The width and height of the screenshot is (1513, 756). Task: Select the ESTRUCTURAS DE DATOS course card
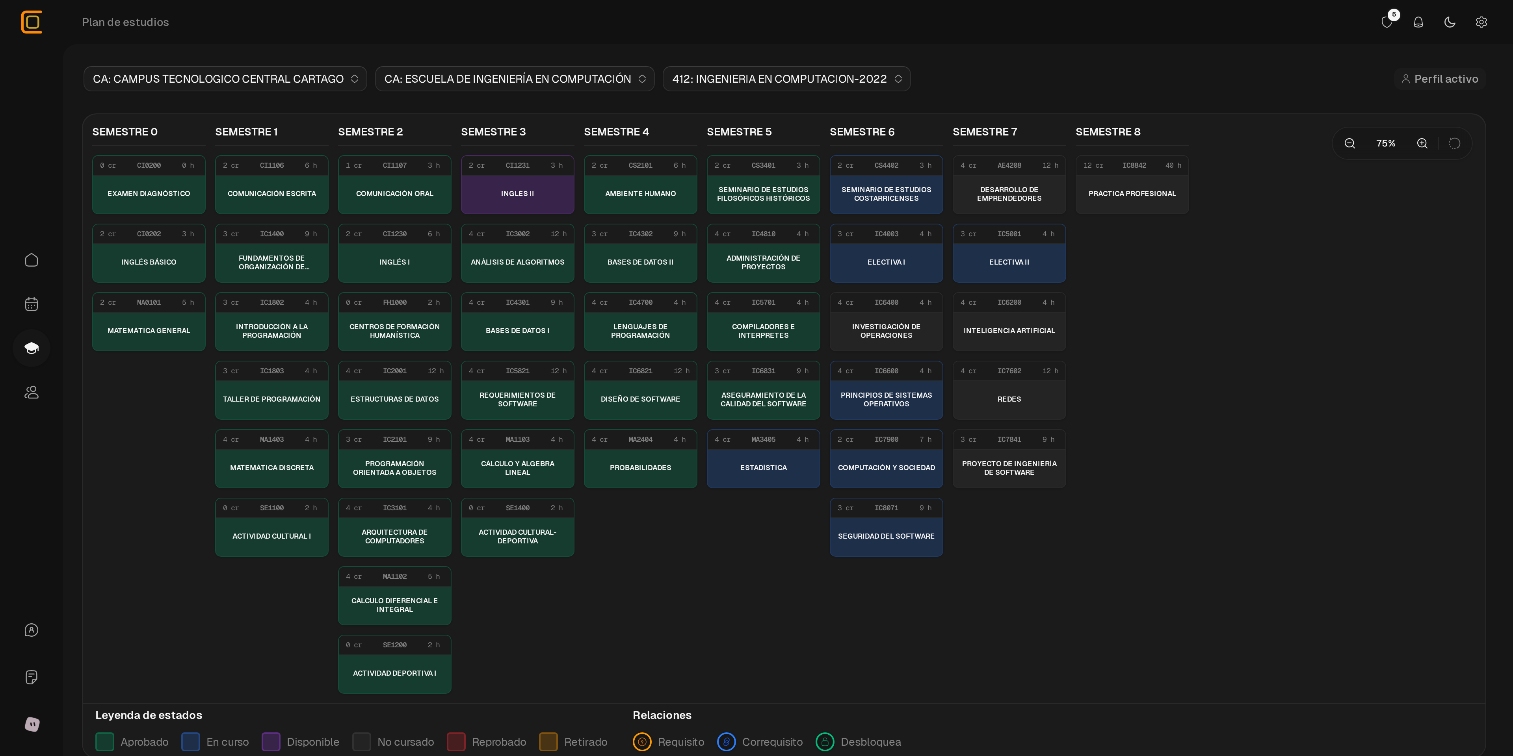click(x=395, y=390)
